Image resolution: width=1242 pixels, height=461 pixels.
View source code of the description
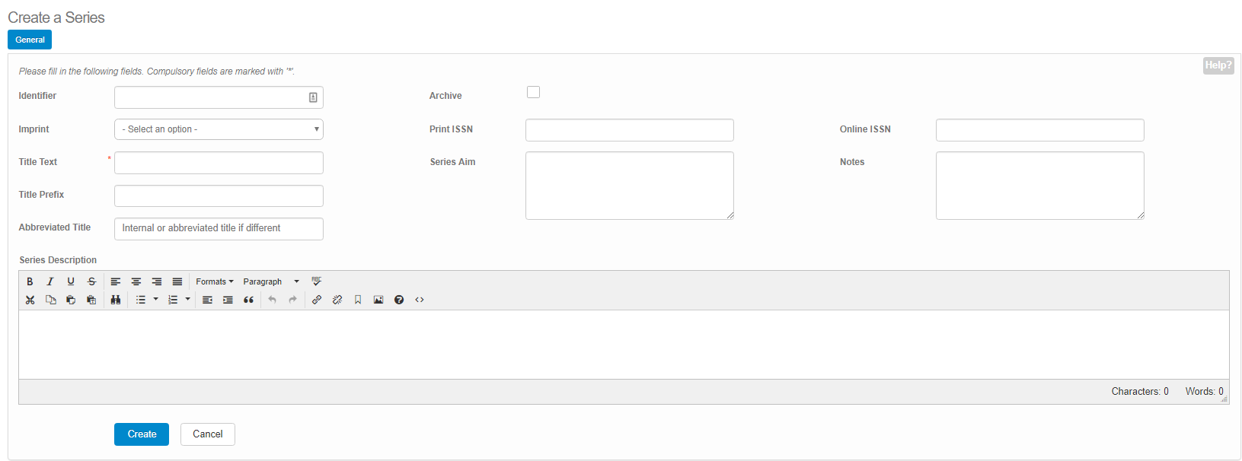point(420,300)
